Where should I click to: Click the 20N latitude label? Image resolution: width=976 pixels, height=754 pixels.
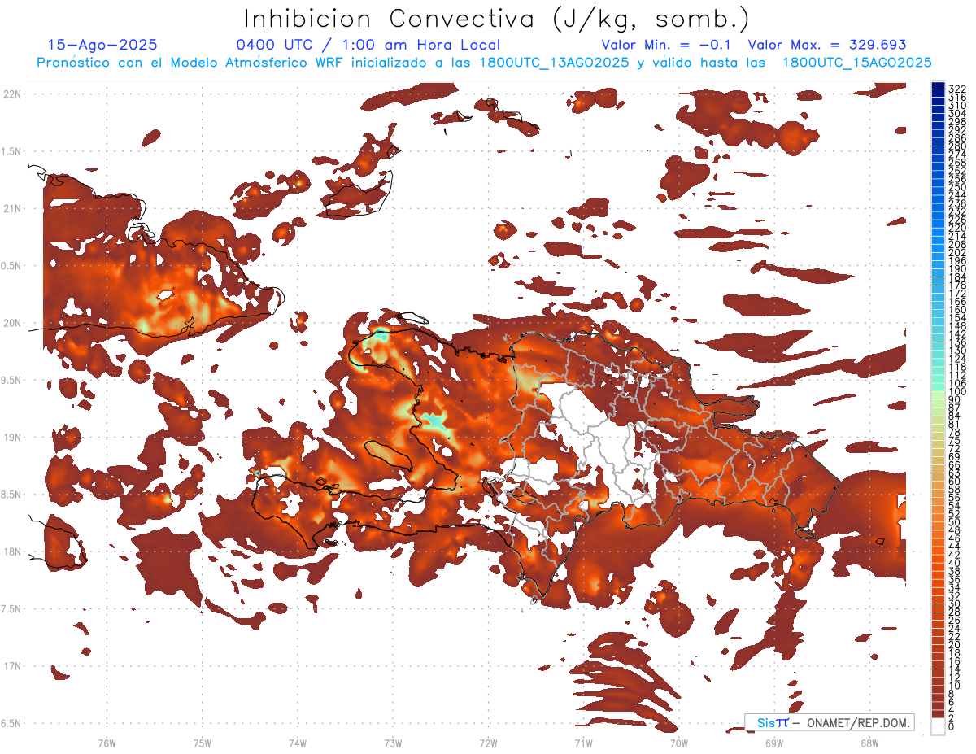(12, 323)
